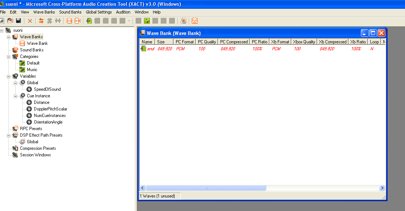Select Session Windows in the tree

(35, 155)
